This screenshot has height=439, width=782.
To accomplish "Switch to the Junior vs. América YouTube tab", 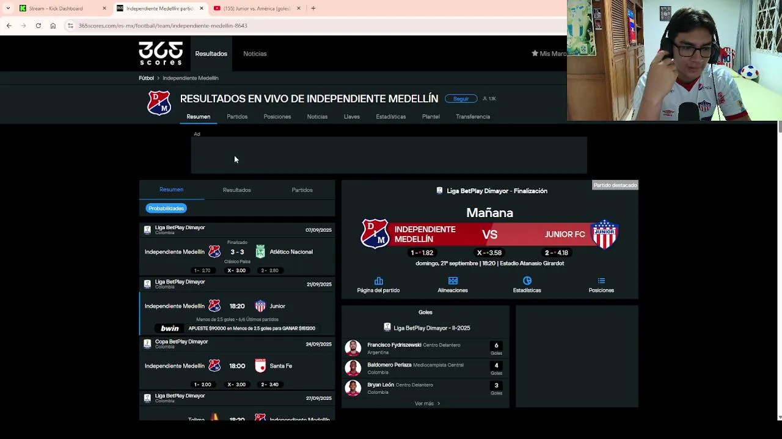I will coord(256,9).
